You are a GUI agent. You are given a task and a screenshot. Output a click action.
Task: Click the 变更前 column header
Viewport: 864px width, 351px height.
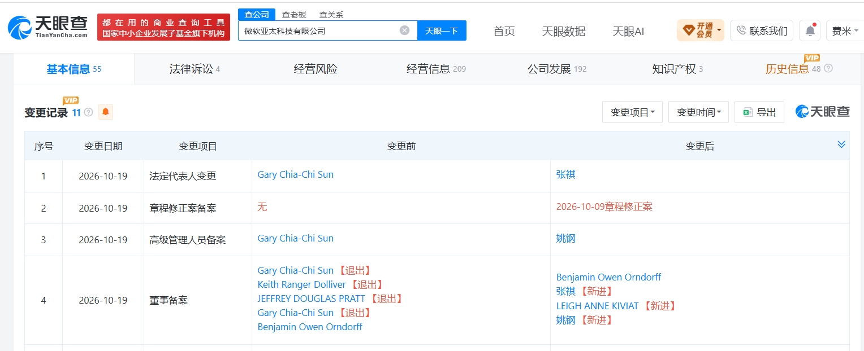[401, 146]
